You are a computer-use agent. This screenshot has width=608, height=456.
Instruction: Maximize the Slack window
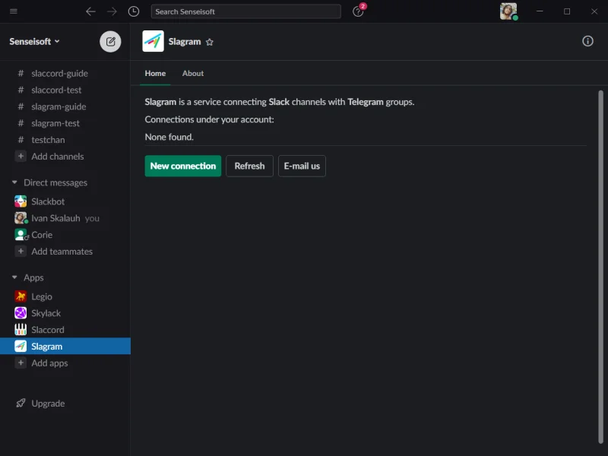pos(567,11)
